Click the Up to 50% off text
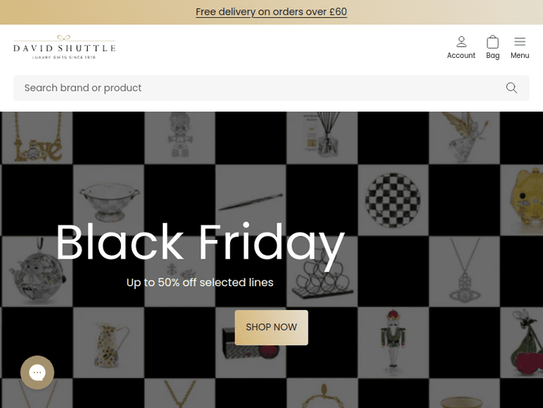Image resolution: width=543 pixels, height=408 pixels. click(200, 283)
